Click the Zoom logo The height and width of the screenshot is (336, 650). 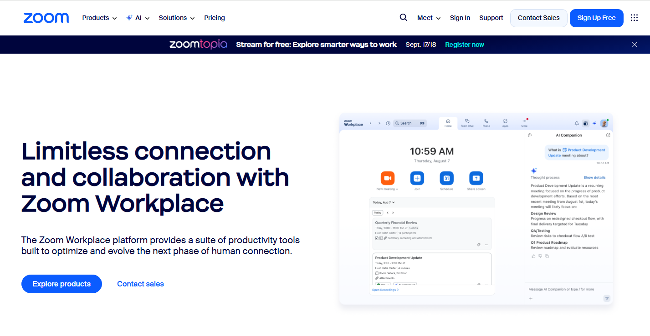(46, 18)
